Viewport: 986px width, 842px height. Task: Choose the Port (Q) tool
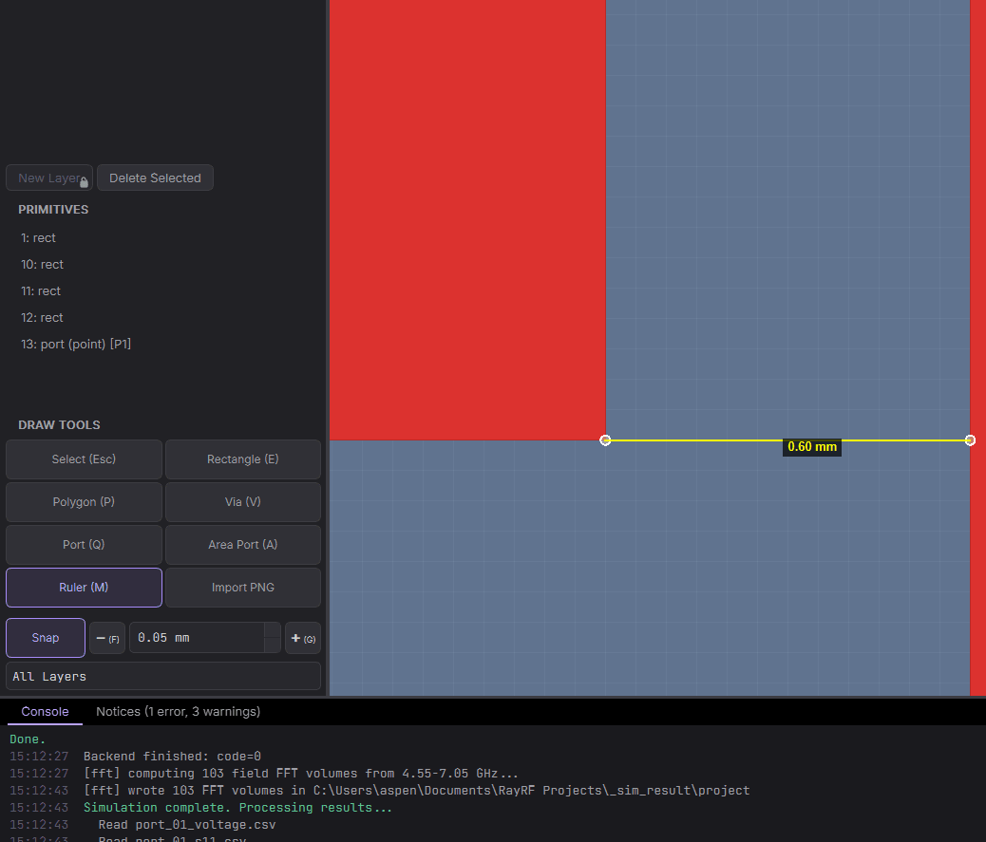point(84,545)
